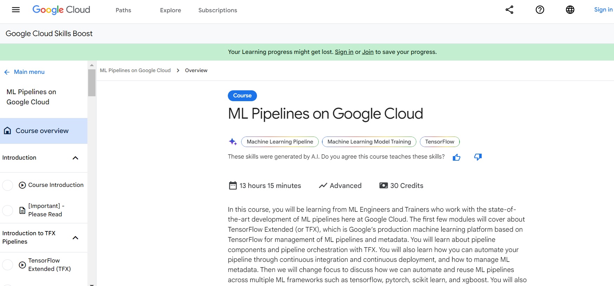The height and width of the screenshot is (286, 614).
Task: Click the back arrow beside Main menu
Action: click(x=7, y=72)
